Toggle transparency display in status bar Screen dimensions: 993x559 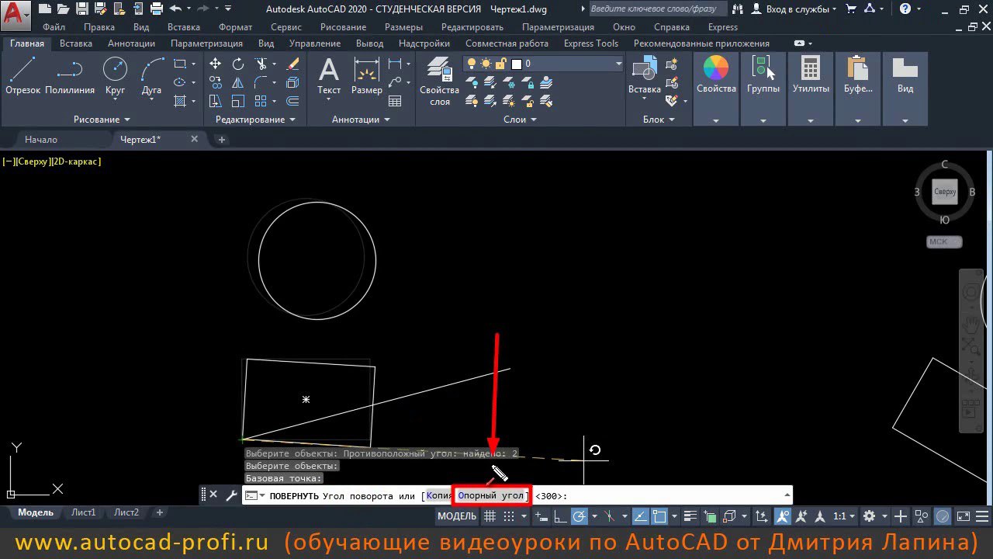710,516
